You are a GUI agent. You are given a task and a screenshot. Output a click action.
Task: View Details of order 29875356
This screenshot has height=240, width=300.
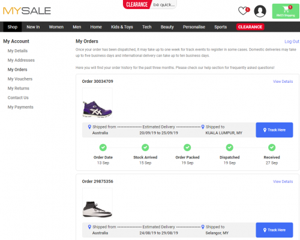point(283,181)
